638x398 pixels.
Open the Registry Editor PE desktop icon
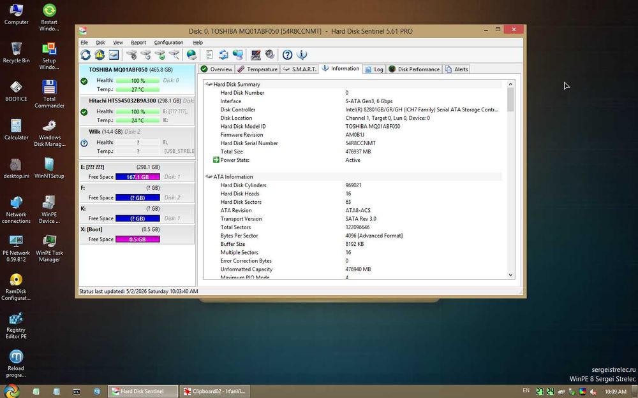[16, 325]
